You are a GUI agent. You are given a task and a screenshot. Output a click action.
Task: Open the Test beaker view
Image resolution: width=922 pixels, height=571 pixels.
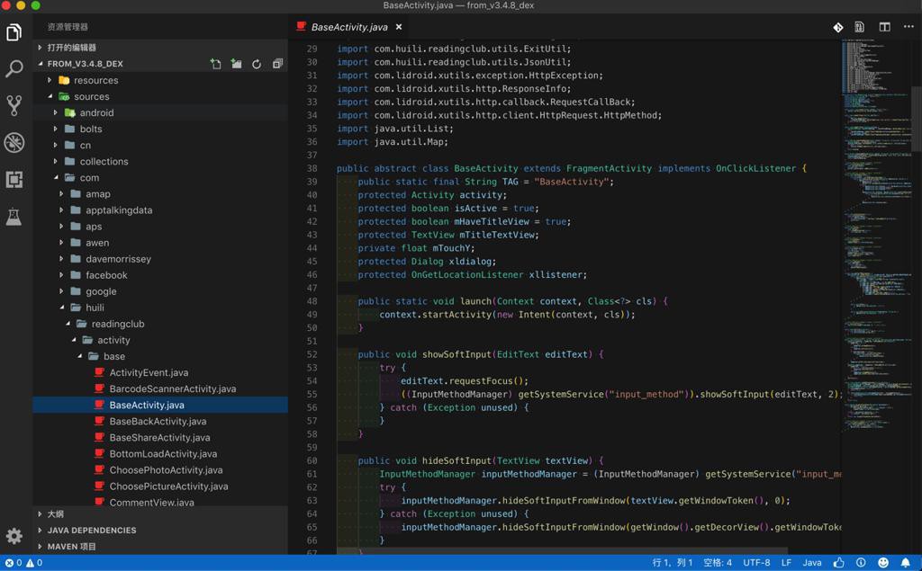pos(14,216)
